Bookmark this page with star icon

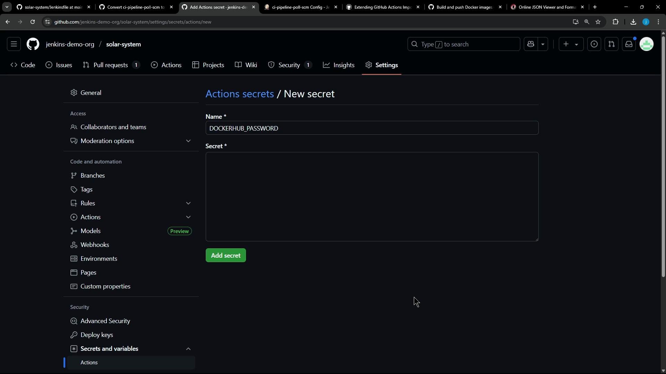point(598,22)
